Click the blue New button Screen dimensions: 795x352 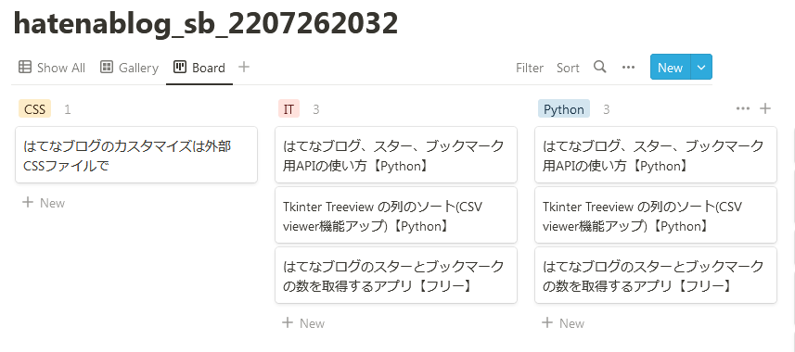tap(671, 68)
